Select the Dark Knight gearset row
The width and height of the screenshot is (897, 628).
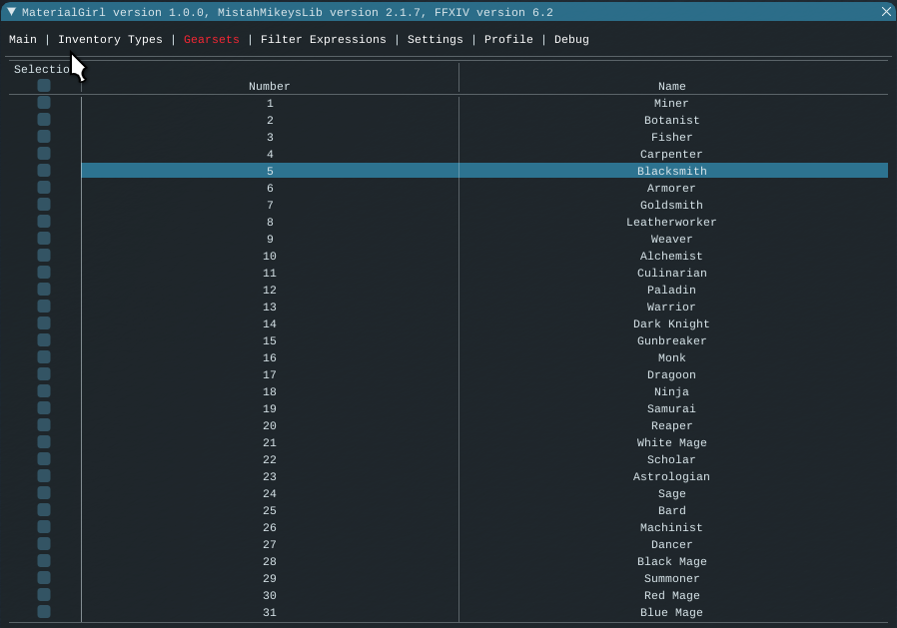coord(671,324)
